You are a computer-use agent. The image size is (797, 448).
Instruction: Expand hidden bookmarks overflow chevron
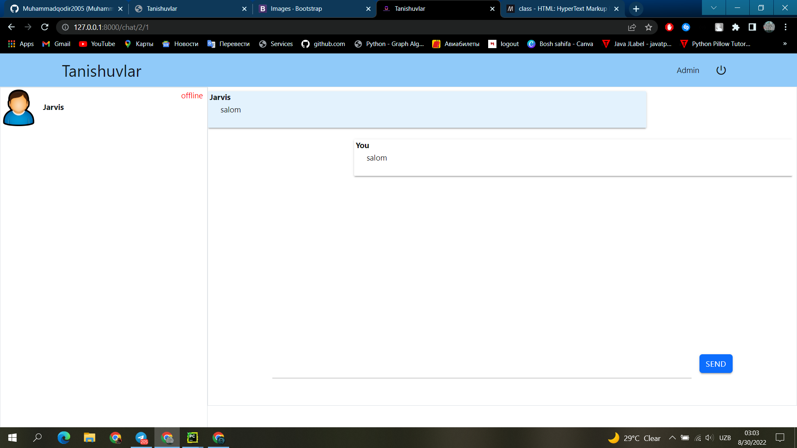pyautogui.click(x=785, y=44)
